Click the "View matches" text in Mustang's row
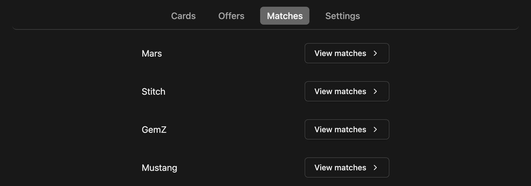531x186 pixels. pos(340,168)
